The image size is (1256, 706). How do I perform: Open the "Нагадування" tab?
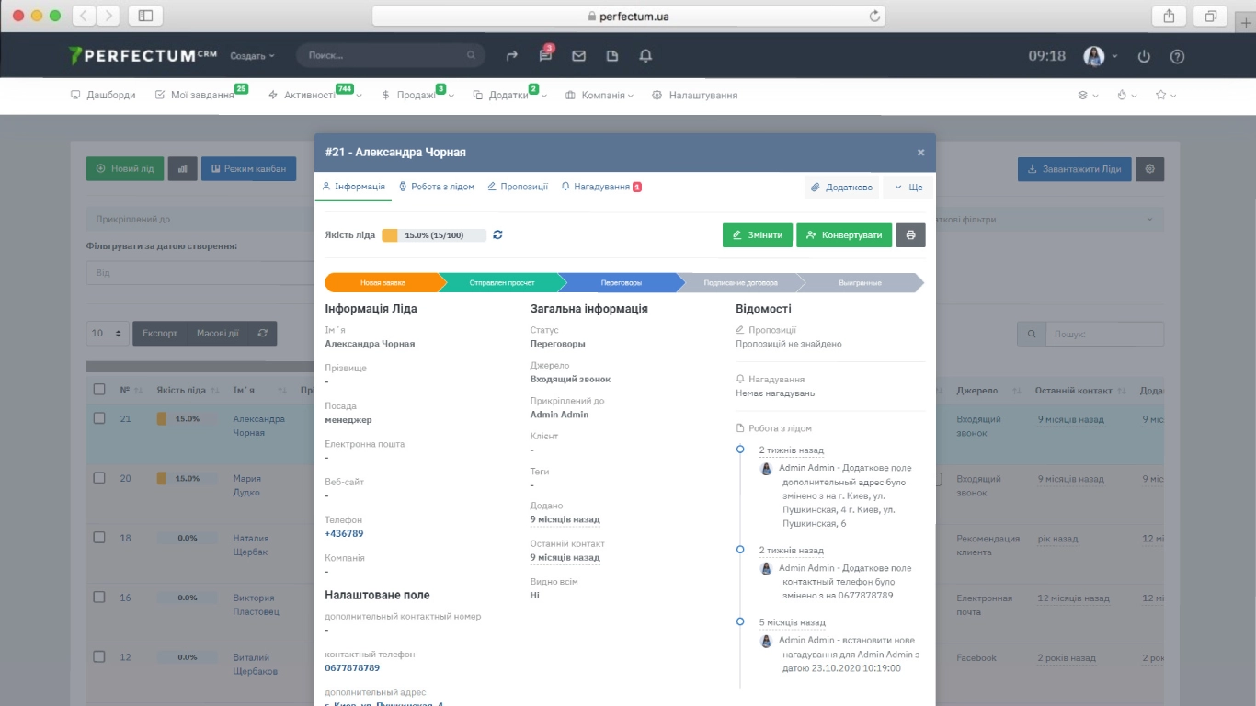click(600, 187)
